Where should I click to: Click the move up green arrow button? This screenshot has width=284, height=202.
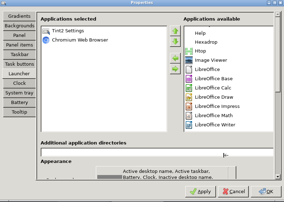pyautogui.click(x=175, y=31)
